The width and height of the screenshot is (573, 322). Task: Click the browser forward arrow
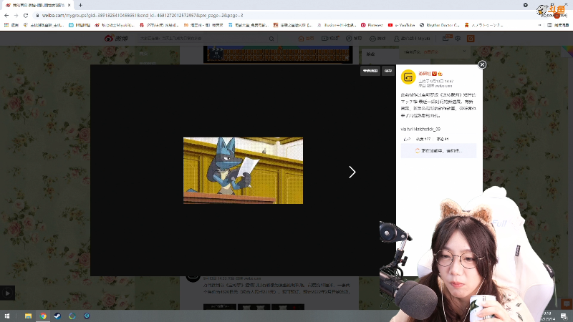pos(16,15)
